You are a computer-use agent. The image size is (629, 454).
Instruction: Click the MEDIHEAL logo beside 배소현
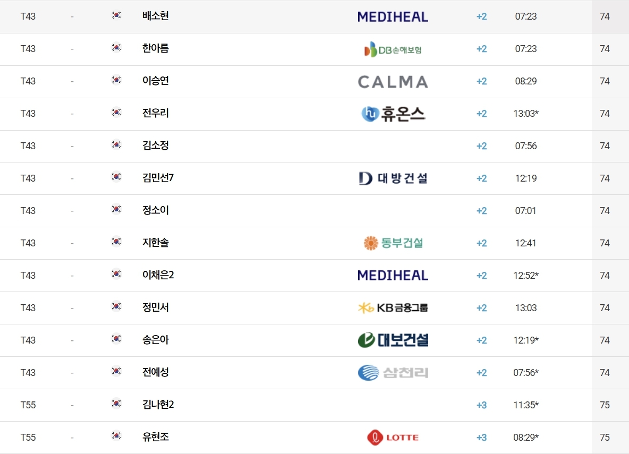(393, 17)
